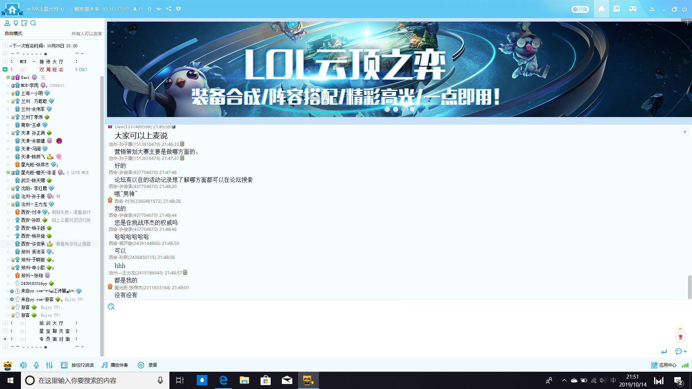Click the location pin icon in the sidebar
Viewport: 692px width, 389px height.
16,23
